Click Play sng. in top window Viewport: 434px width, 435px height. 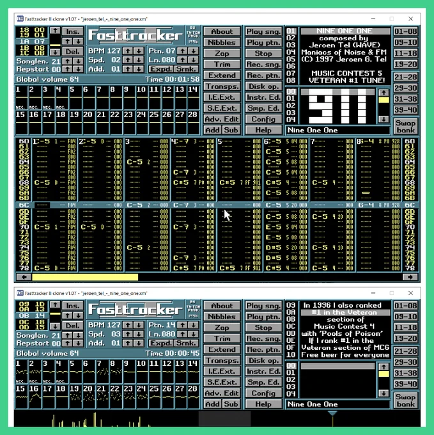tap(263, 31)
